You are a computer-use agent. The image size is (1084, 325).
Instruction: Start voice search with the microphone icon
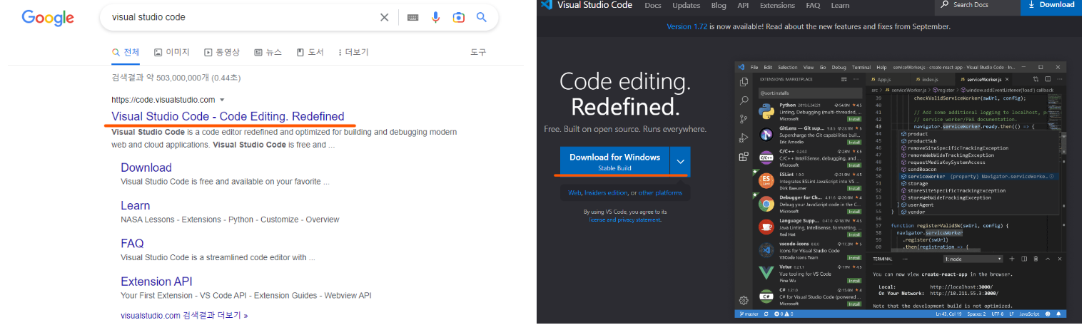(x=435, y=17)
